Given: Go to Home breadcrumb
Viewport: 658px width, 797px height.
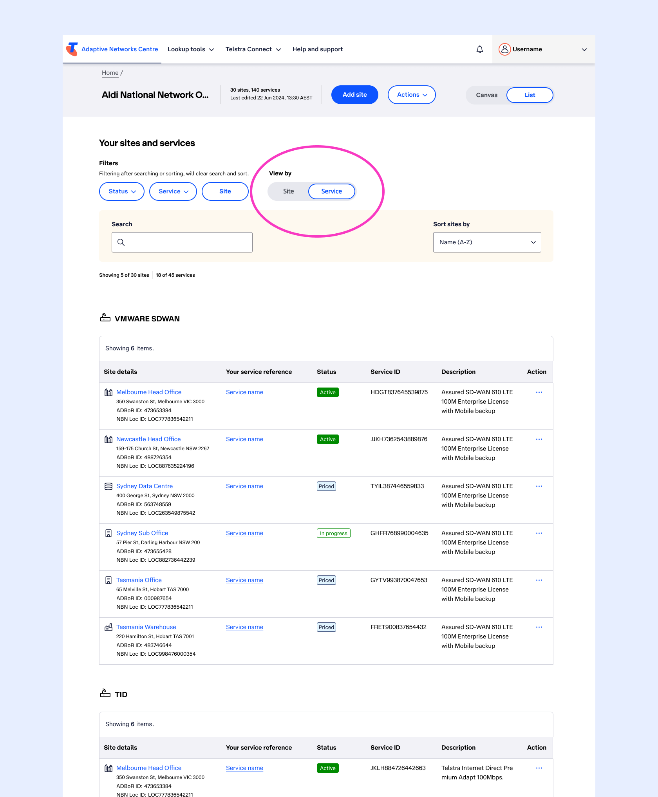Looking at the screenshot, I should click(110, 73).
